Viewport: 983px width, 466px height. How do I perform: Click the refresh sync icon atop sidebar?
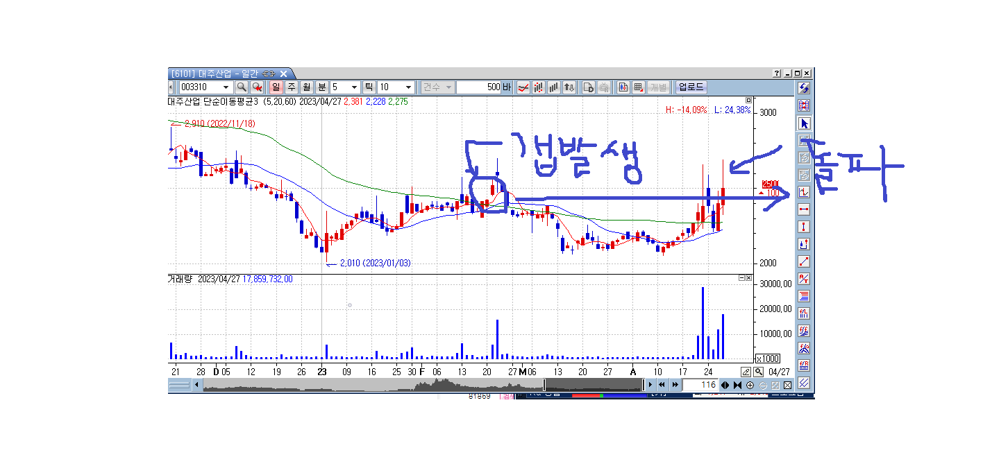click(804, 88)
